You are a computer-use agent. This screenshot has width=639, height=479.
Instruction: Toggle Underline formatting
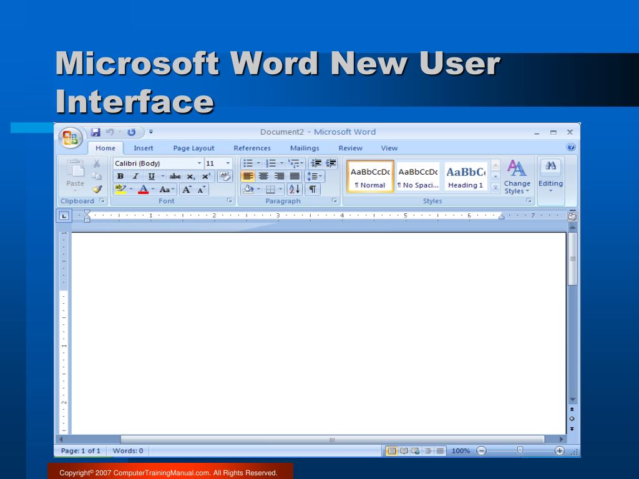[x=151, y=177]
